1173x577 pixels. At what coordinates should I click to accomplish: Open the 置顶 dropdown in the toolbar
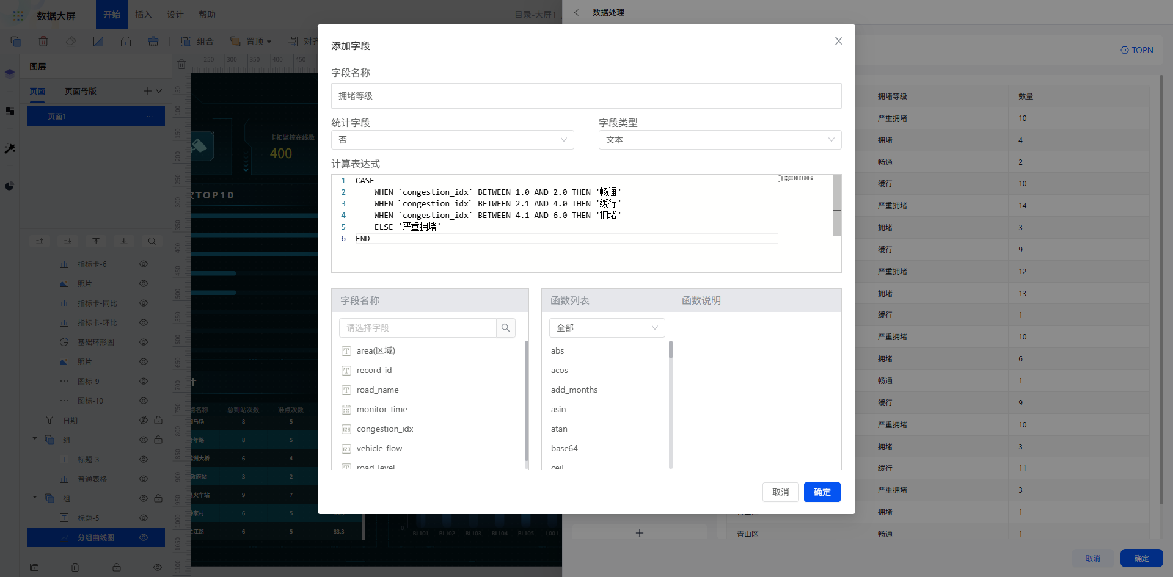point(250,42)
